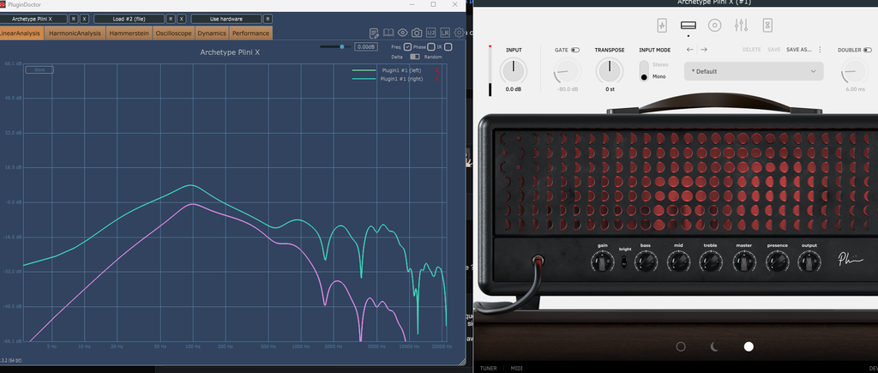Click the X button next to Load #2 slot
Viewport: 878px width, 373px height.
[182, 19]
